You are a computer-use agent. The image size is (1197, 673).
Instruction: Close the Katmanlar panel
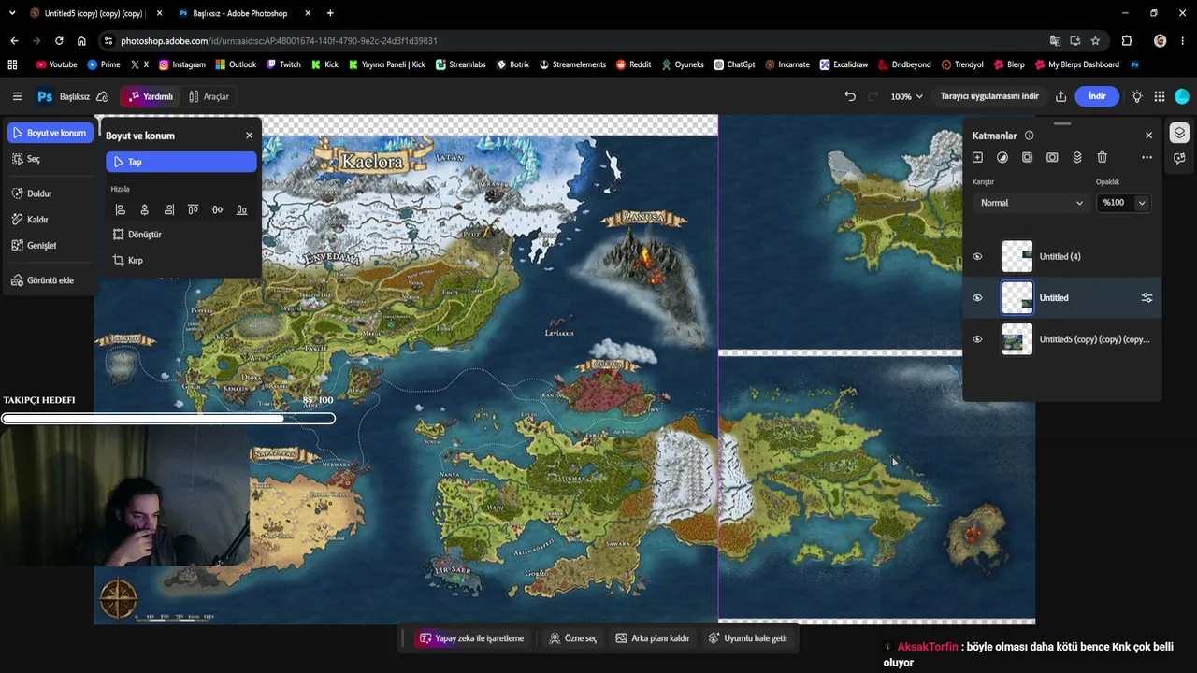point(1149,136)
